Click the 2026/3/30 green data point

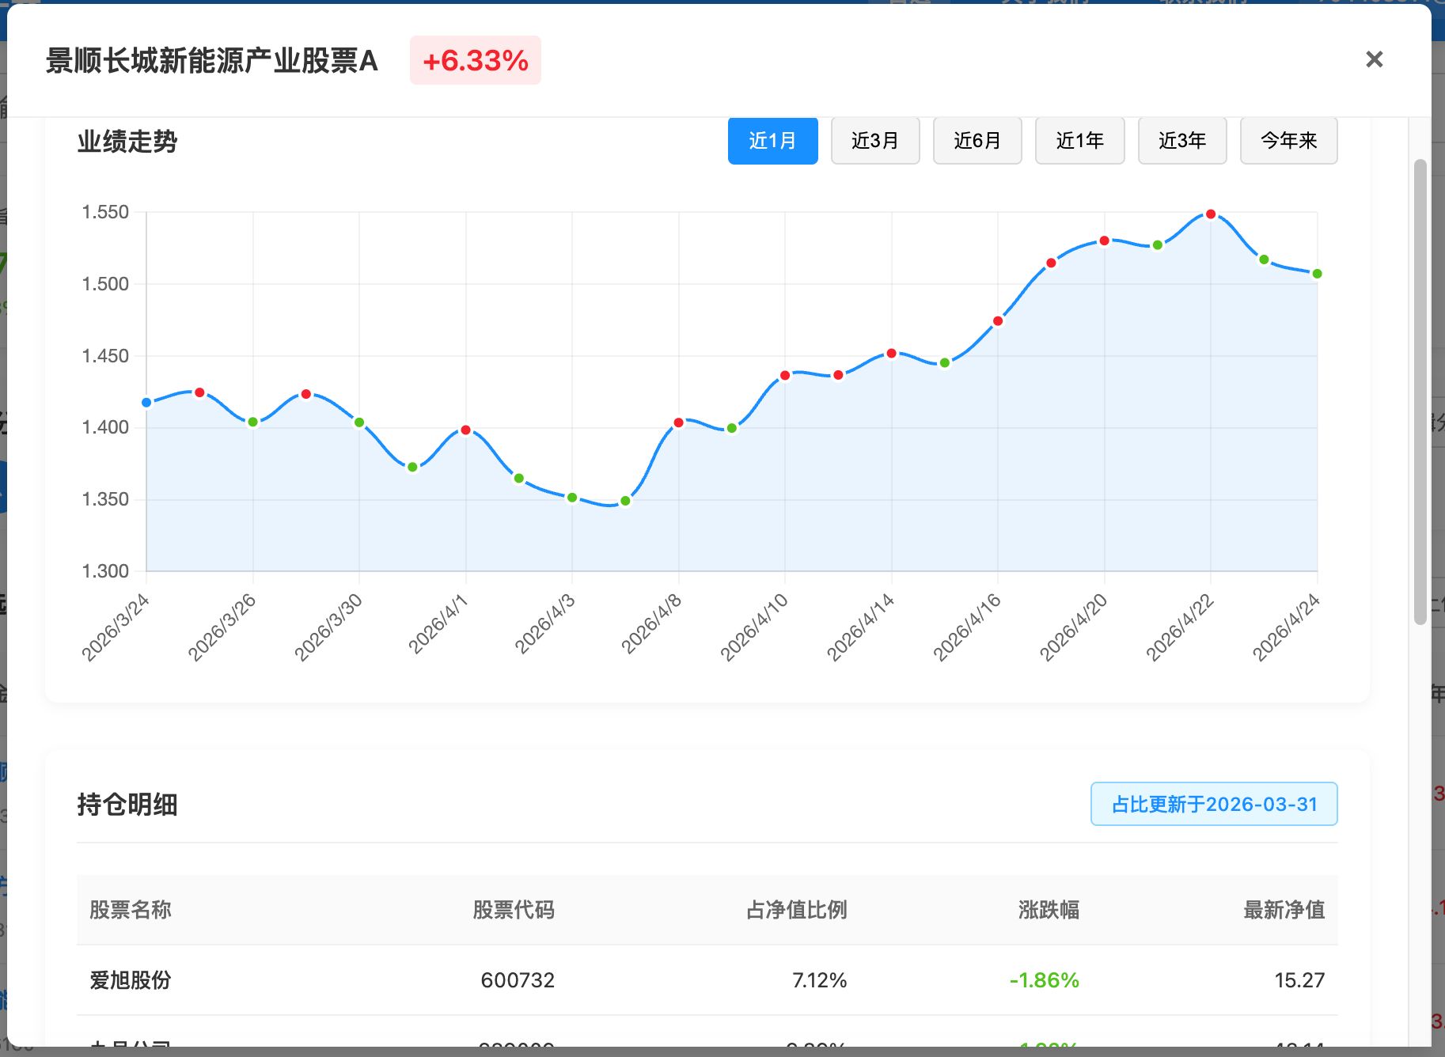click(359, 422)
